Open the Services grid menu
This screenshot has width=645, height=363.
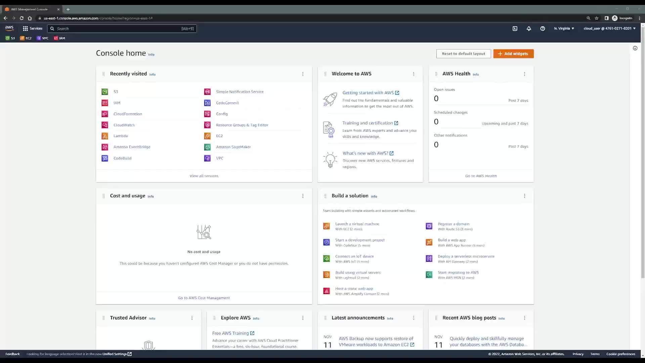pyautogui.click(x=32, y=29)
